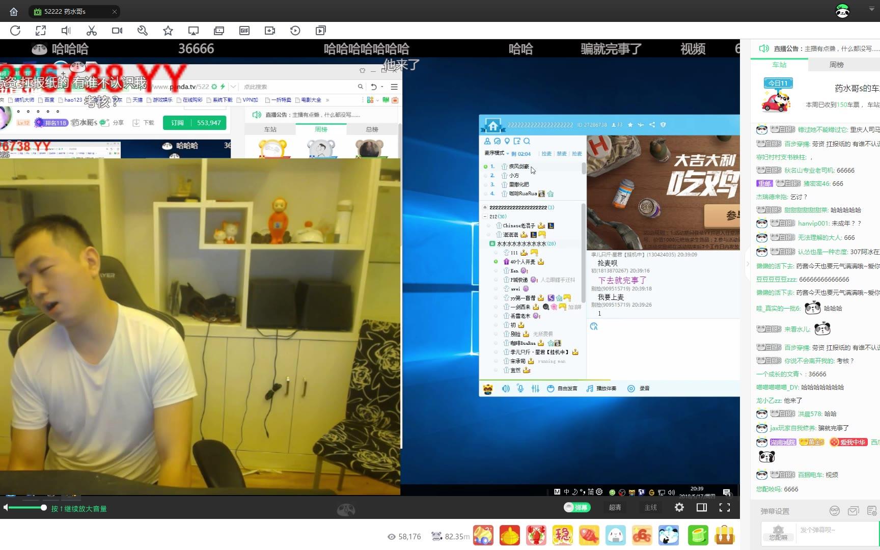Open the wrench tools icon
The height and width of the screenshot is (550, 880).
[x=143, y=31]
